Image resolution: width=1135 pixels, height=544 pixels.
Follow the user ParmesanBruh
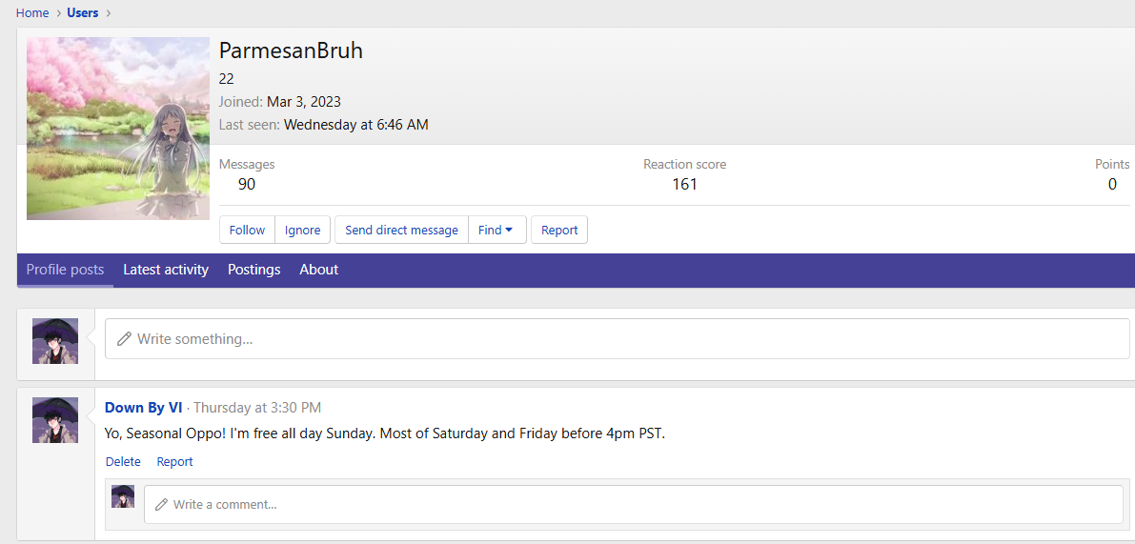247,230
